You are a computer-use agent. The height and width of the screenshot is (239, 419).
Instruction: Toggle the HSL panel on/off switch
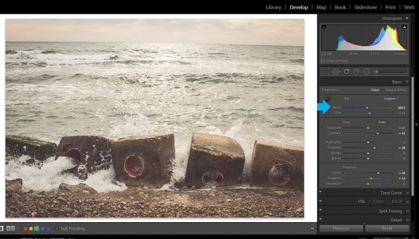coord(320,201)
